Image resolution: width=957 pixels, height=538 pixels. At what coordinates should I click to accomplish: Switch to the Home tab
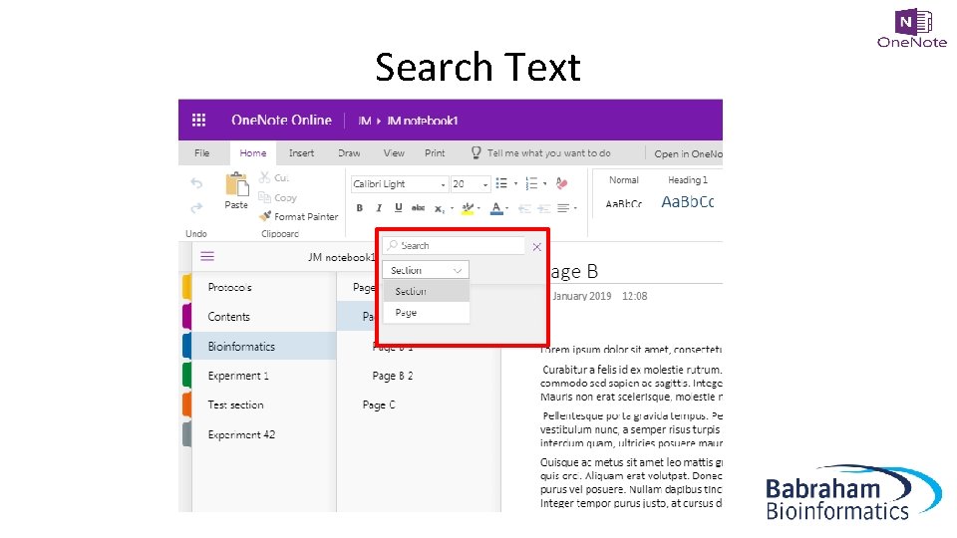[x=252, y=153]
